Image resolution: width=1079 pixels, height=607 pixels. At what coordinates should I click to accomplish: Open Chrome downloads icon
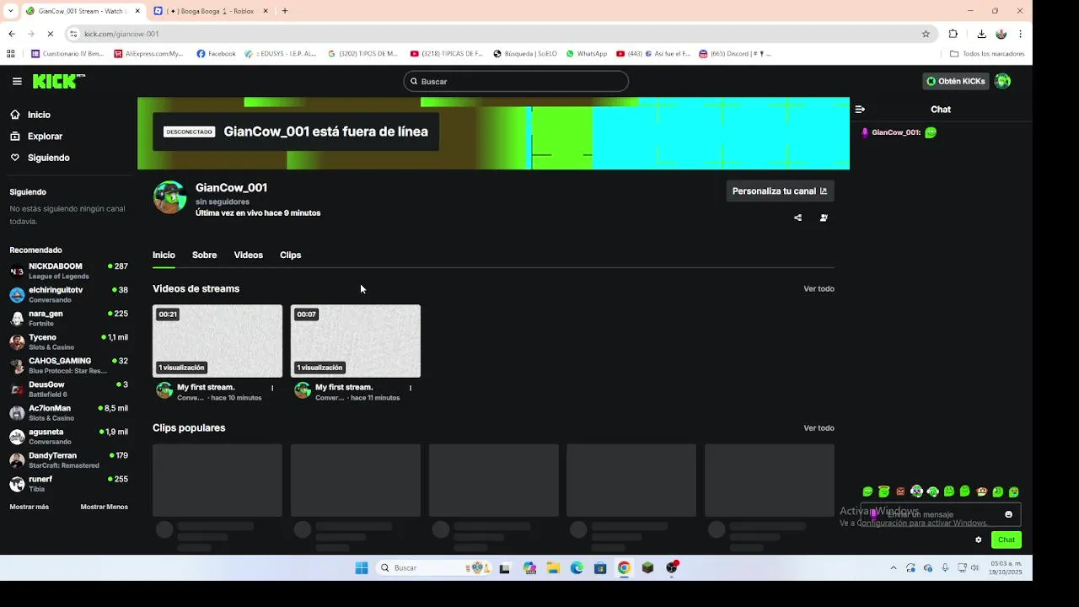(981, 34)
